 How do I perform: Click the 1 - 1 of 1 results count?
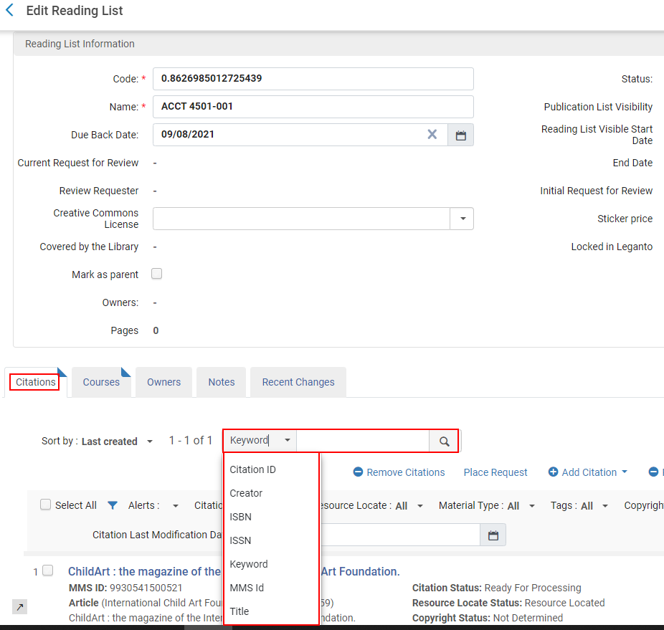191,440
